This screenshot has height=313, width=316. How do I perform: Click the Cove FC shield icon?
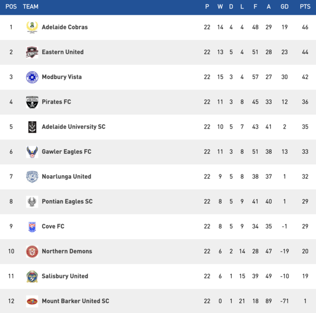click(x=32, y=227)
